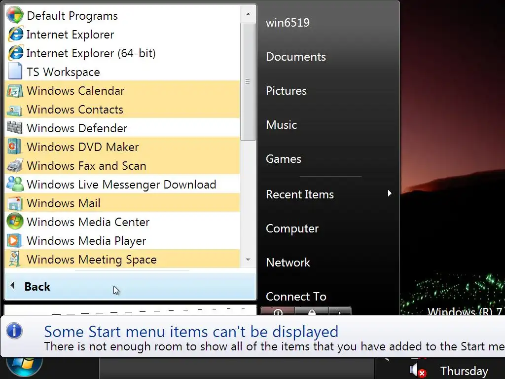Select "TS Workspace" label text
The image size is (505, 379).
coord(63,72)
